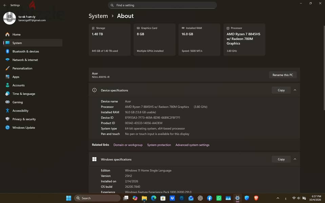Image resolution: width=325 pixels, height=203 pixels.
Task: Launch Brave browser from the taskbar
Action: (256, 198)
